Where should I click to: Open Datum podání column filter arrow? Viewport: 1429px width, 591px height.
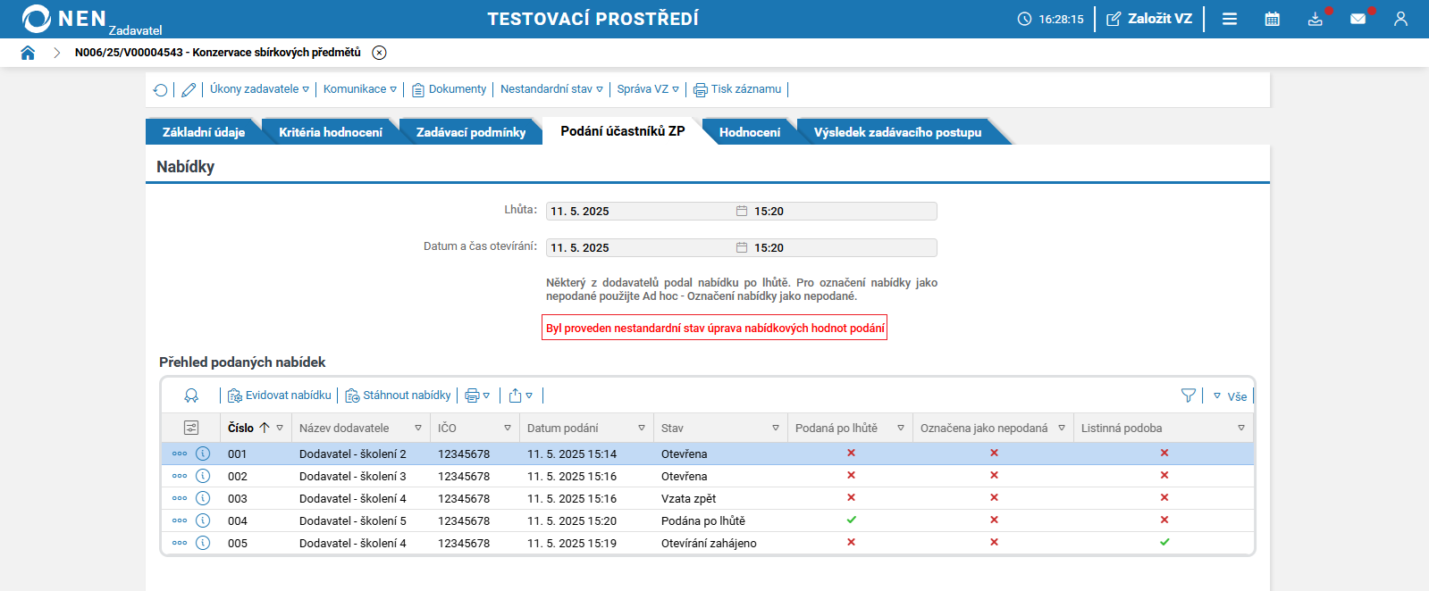tap(642, 428)
